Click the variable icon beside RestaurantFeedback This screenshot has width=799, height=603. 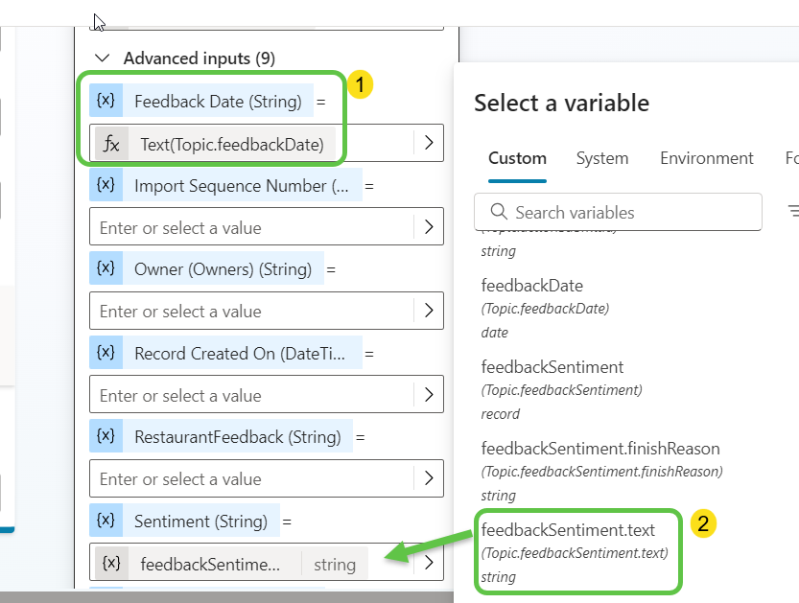(106, 436)
